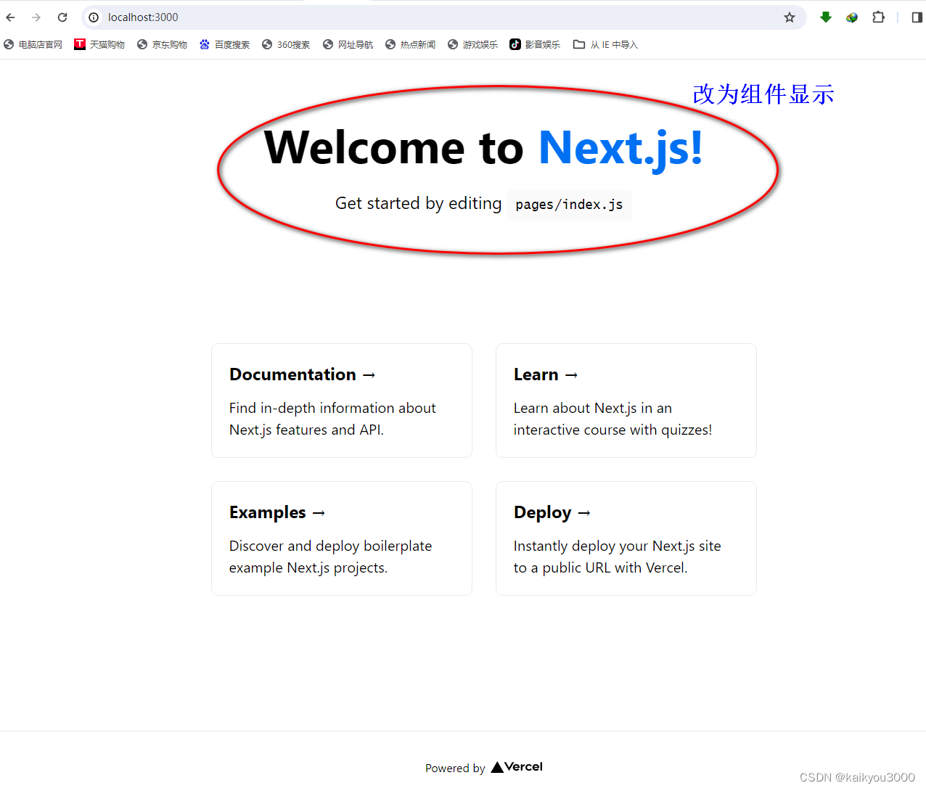Click the blue Next.js! link in heading
The height and width of the screenshot is (791, 926).
[620, 148]
